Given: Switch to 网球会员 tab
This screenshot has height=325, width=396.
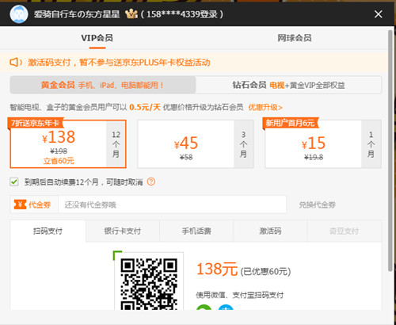Looking at the screenshot, I should tap(295, 38).
